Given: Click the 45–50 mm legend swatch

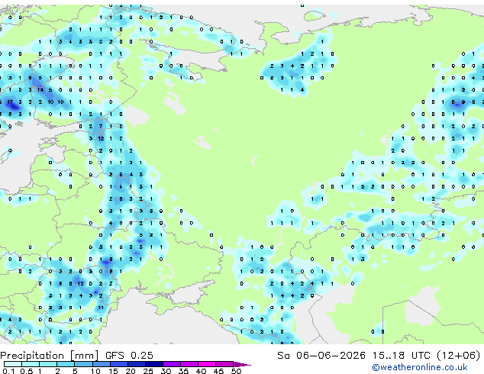Looking at the screenshot, I should coord(224,364).
